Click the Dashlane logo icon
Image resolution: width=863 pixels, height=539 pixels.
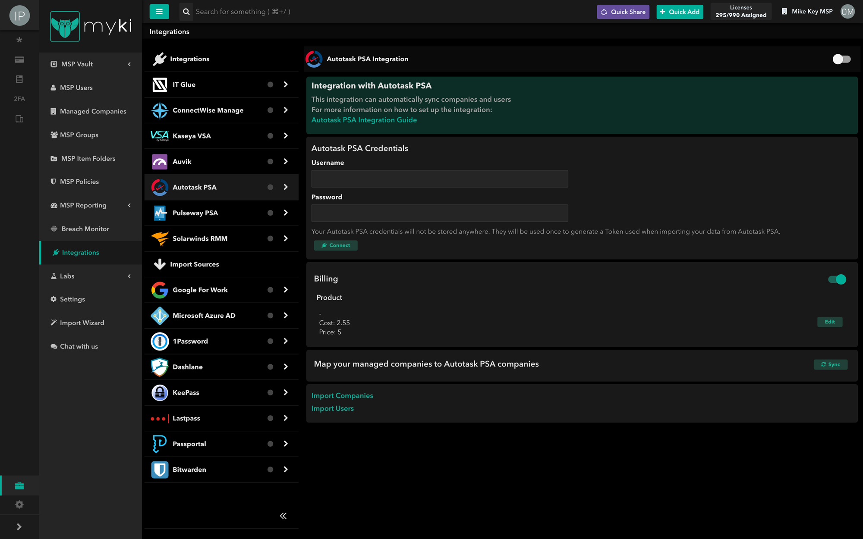tap(160, 367)
